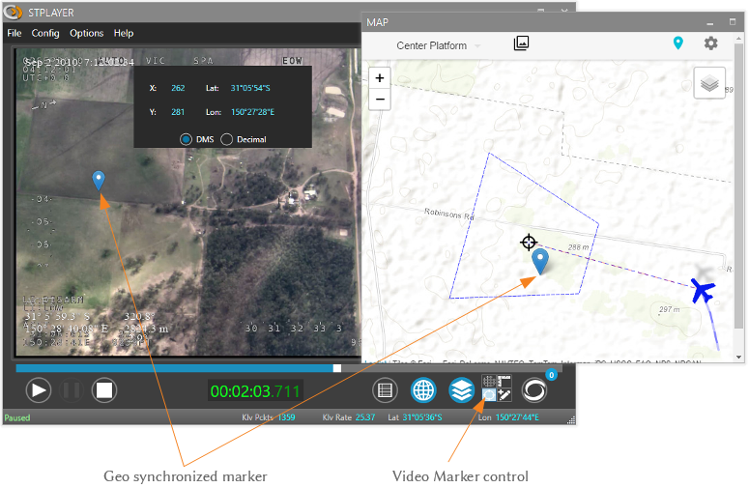The image size is (749, 488).
Task: Open the Options menu
Action: point(86,33)
